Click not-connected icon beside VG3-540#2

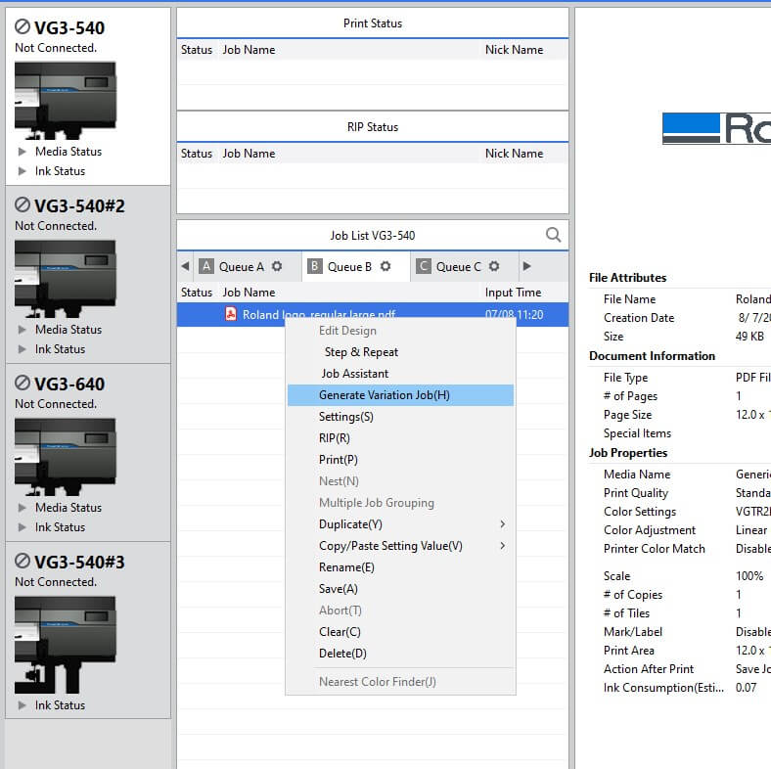pos(23,206)
